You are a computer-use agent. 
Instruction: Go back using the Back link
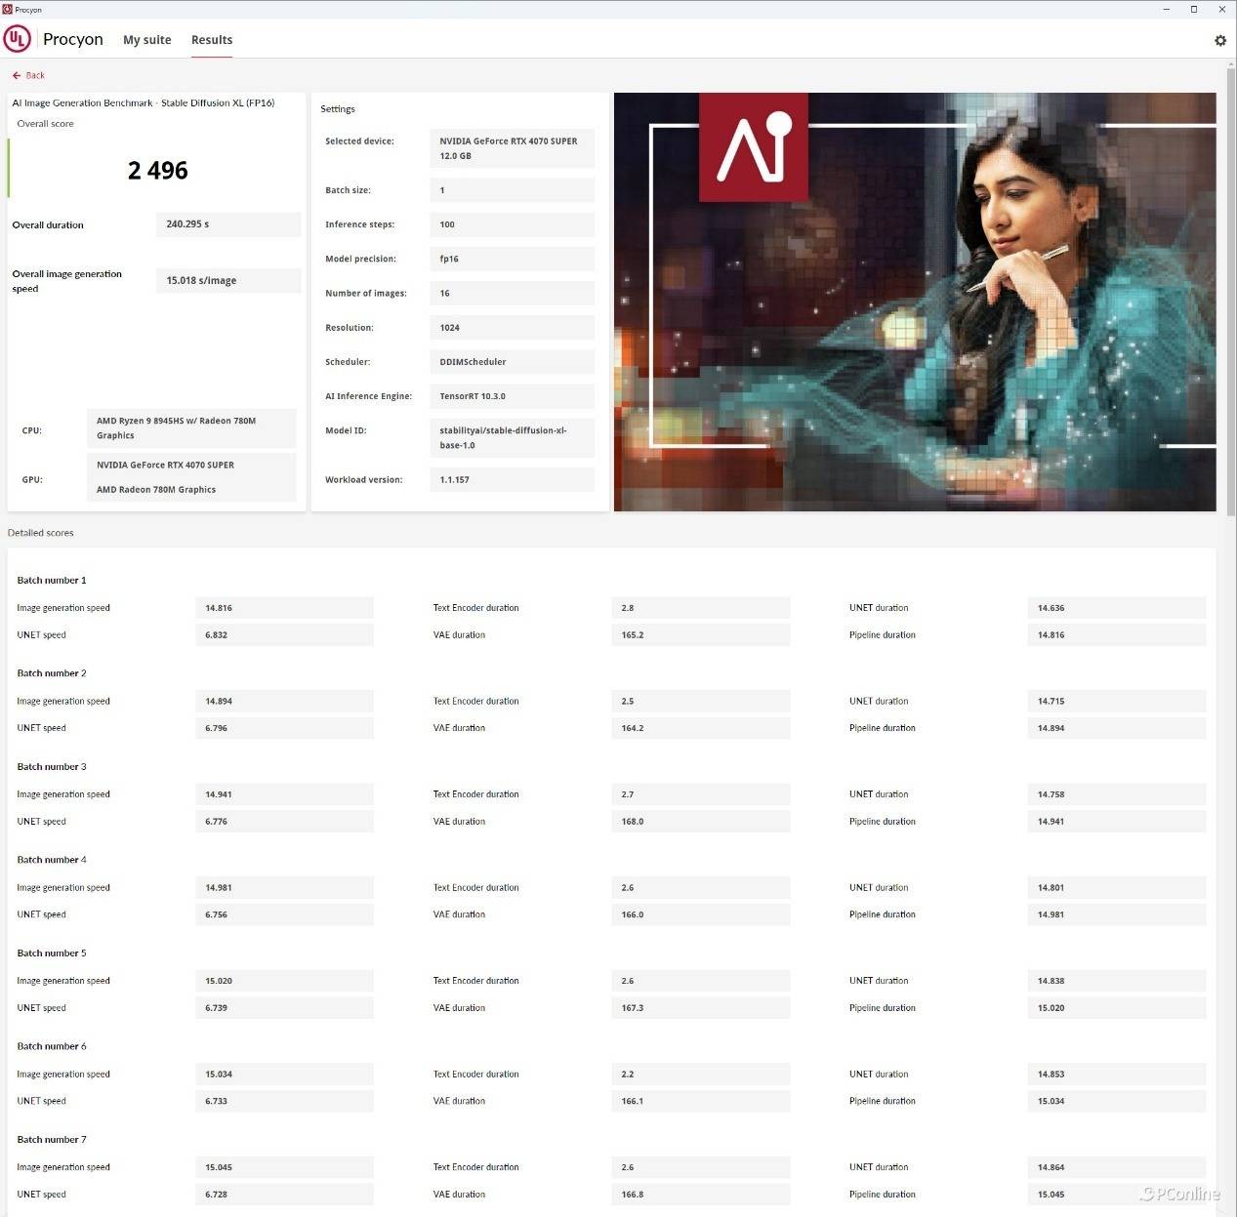pyautogui.click(x=35, y=75)
